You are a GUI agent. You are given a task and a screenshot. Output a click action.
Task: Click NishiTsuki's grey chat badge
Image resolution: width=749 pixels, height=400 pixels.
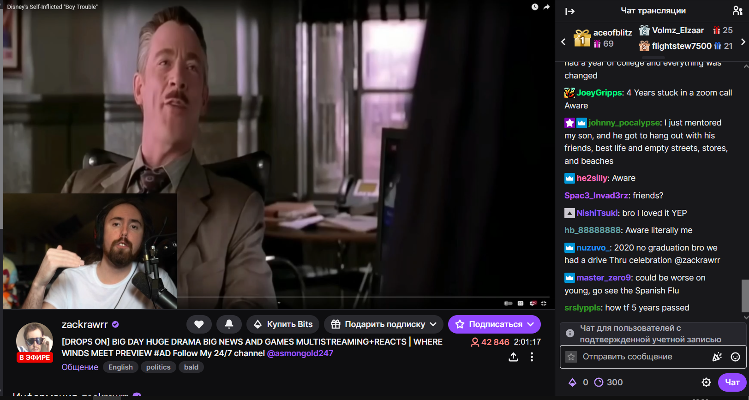click(569, 213)
